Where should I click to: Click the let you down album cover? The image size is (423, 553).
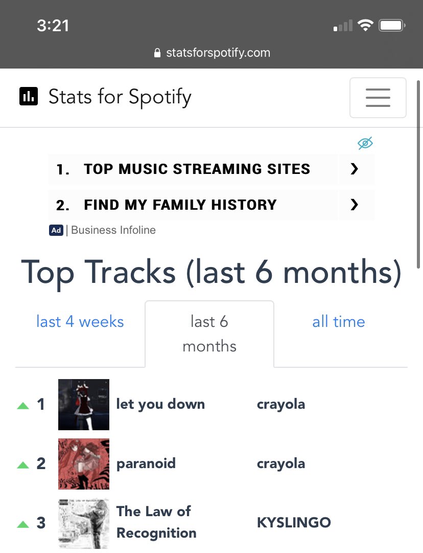[84, 405]
